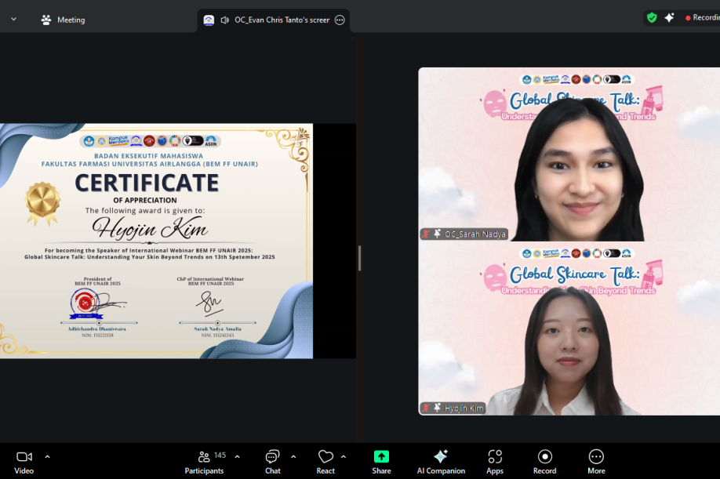Expand the top-left chevron dropdown

tap(14, 20)
